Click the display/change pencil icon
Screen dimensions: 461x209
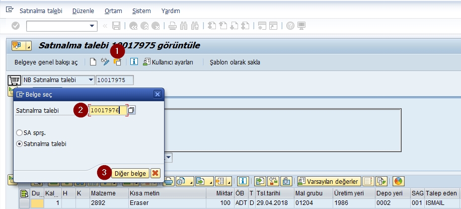pyautogui.click(x=105, y=62)
